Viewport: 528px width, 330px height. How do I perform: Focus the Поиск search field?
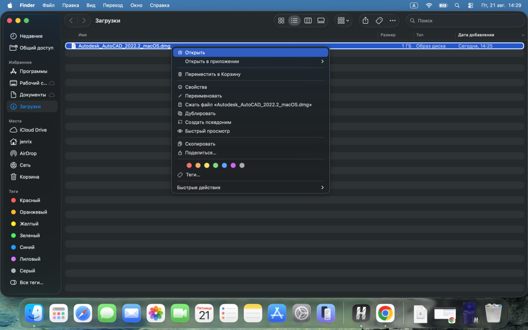(465, 21)
